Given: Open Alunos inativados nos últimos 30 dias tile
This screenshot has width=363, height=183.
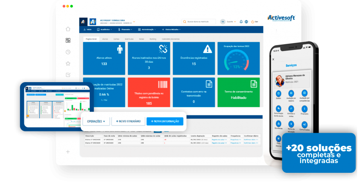Looking at the screenshot, I should coord(149,58).
